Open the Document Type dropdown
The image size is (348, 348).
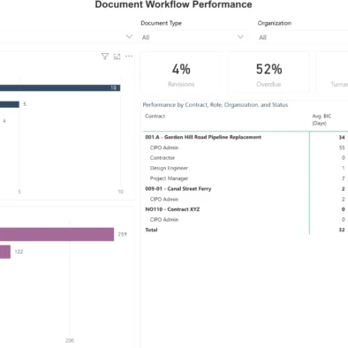193,37
